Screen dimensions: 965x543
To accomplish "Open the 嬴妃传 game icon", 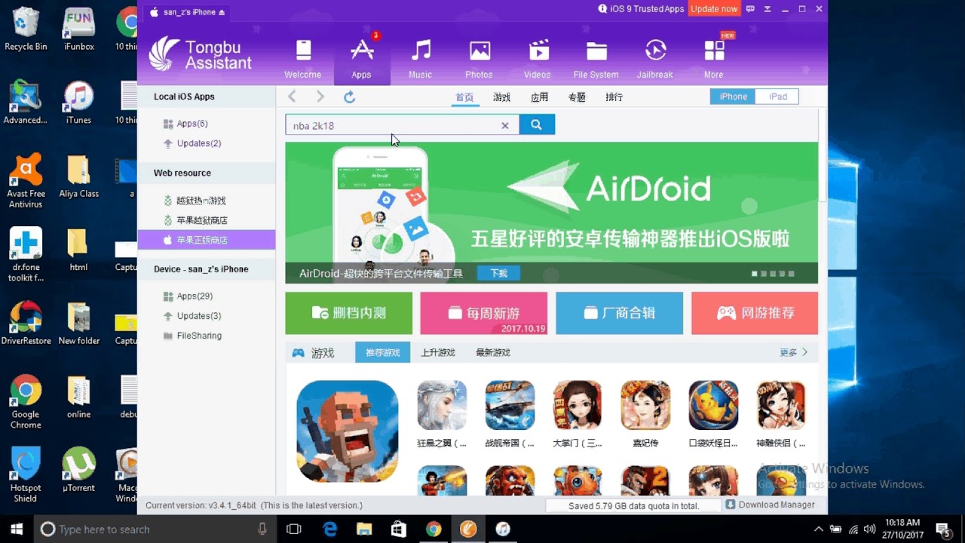I will pos(645,405).
